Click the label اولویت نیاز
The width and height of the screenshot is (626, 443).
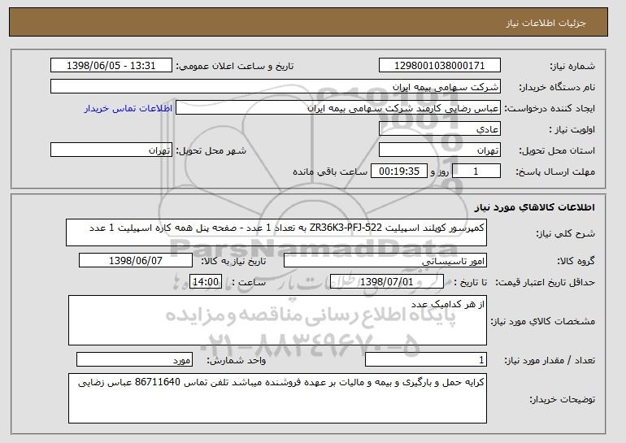coord(572,130)
